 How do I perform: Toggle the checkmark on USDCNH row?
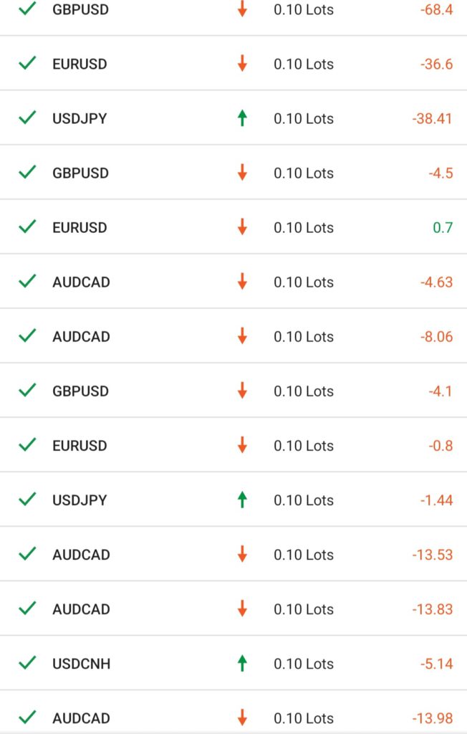coord(27,662)
